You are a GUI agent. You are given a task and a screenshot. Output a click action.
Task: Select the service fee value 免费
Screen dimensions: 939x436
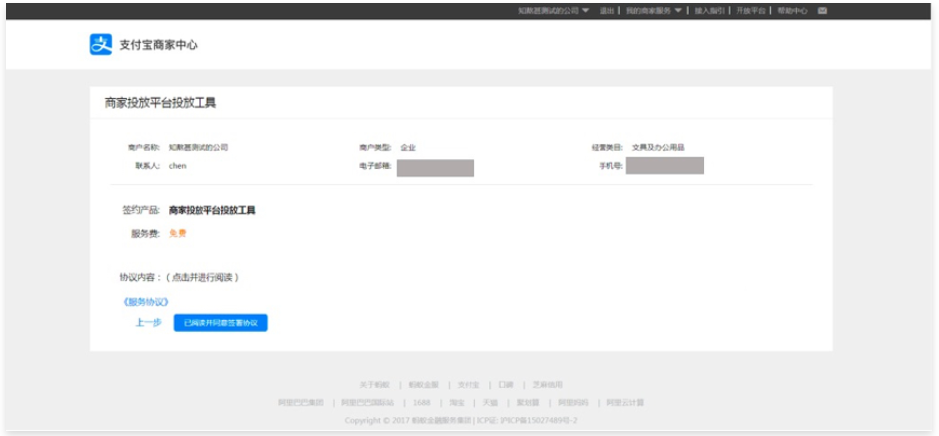tap(178, 234)
